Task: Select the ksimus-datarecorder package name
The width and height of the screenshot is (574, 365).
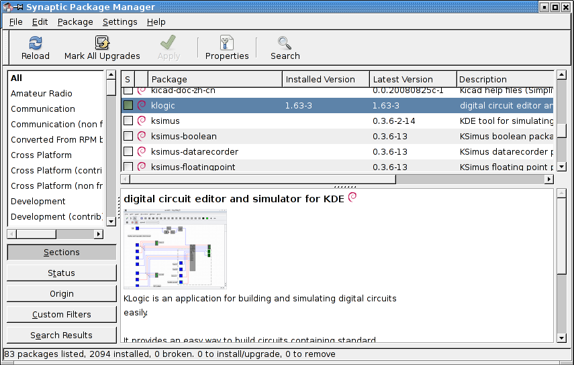Action: coord(195,151)
